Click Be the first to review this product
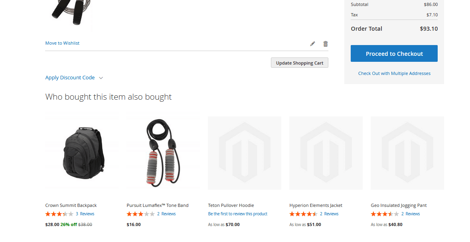The height and width of the screenshot is (242, 470). point(238,214)
